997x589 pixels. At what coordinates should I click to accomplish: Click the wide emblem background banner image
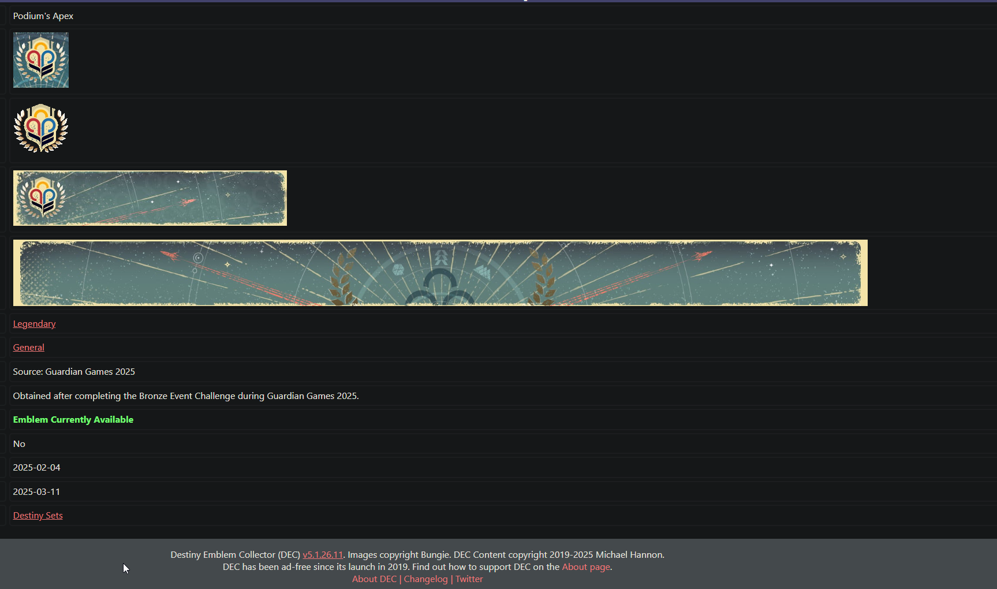[x=440, y=273]
